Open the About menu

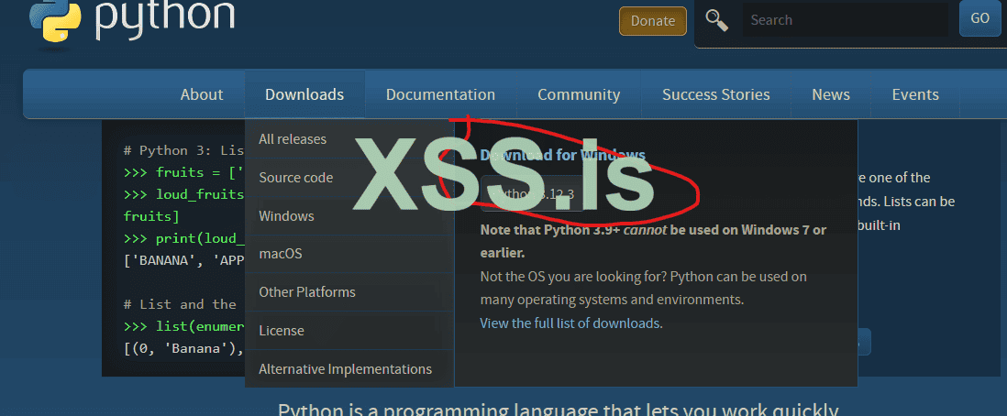[x=202, y=94]
